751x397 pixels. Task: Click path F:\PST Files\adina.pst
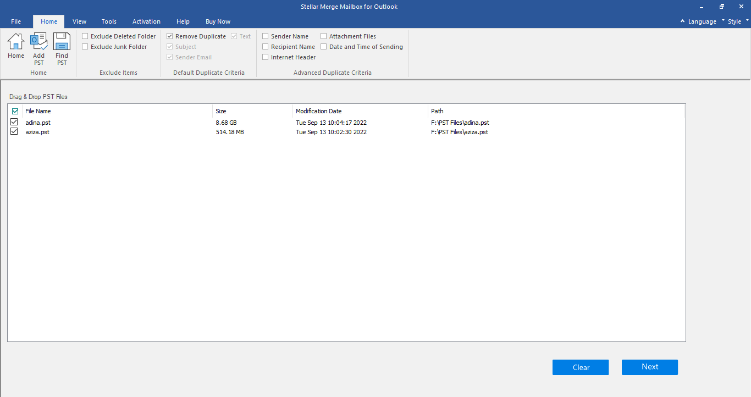460,123
